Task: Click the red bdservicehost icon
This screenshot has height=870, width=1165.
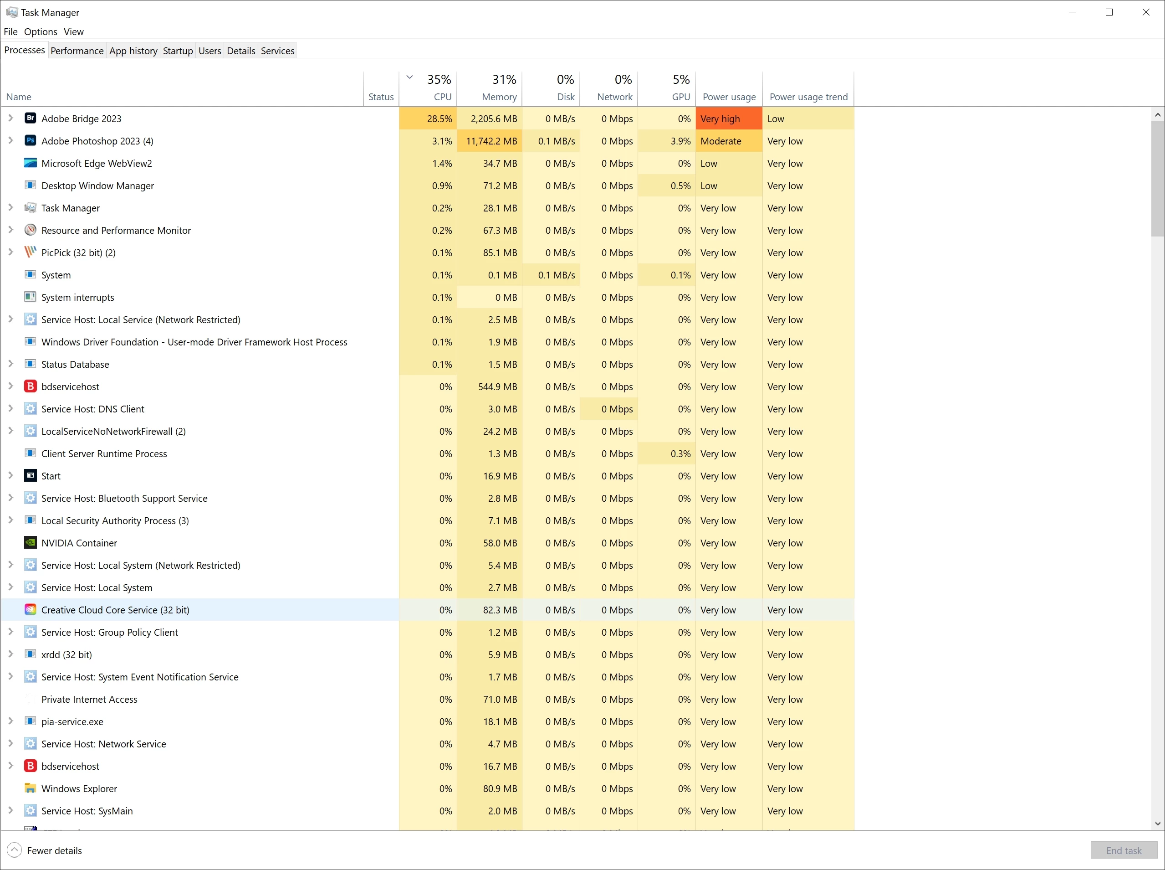Action: (31, 386)
